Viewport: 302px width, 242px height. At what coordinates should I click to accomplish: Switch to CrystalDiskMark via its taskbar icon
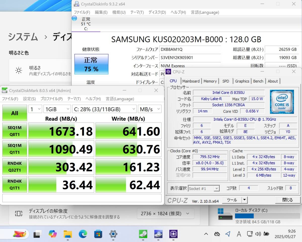pos(143,234)
